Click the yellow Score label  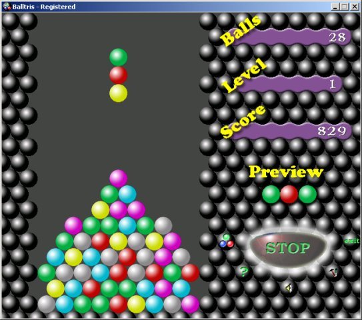(x=243, y=122)
